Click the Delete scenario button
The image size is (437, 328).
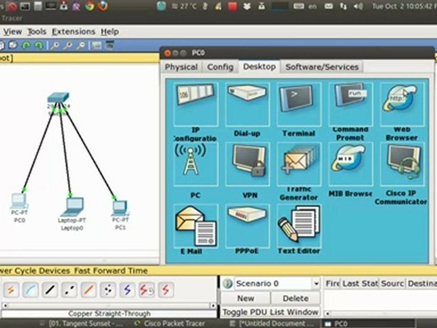point(296,298)
